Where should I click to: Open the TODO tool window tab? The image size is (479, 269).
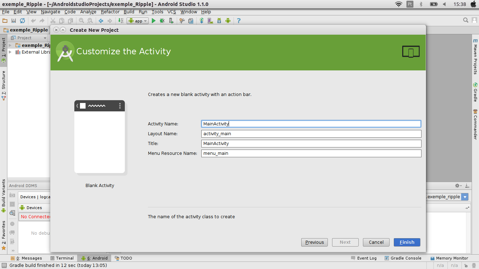[123, 258]
